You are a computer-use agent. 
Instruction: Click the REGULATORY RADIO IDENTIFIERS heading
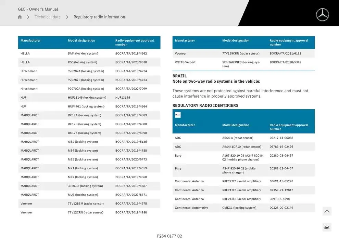pyautogui.click(x=205, y=106)
